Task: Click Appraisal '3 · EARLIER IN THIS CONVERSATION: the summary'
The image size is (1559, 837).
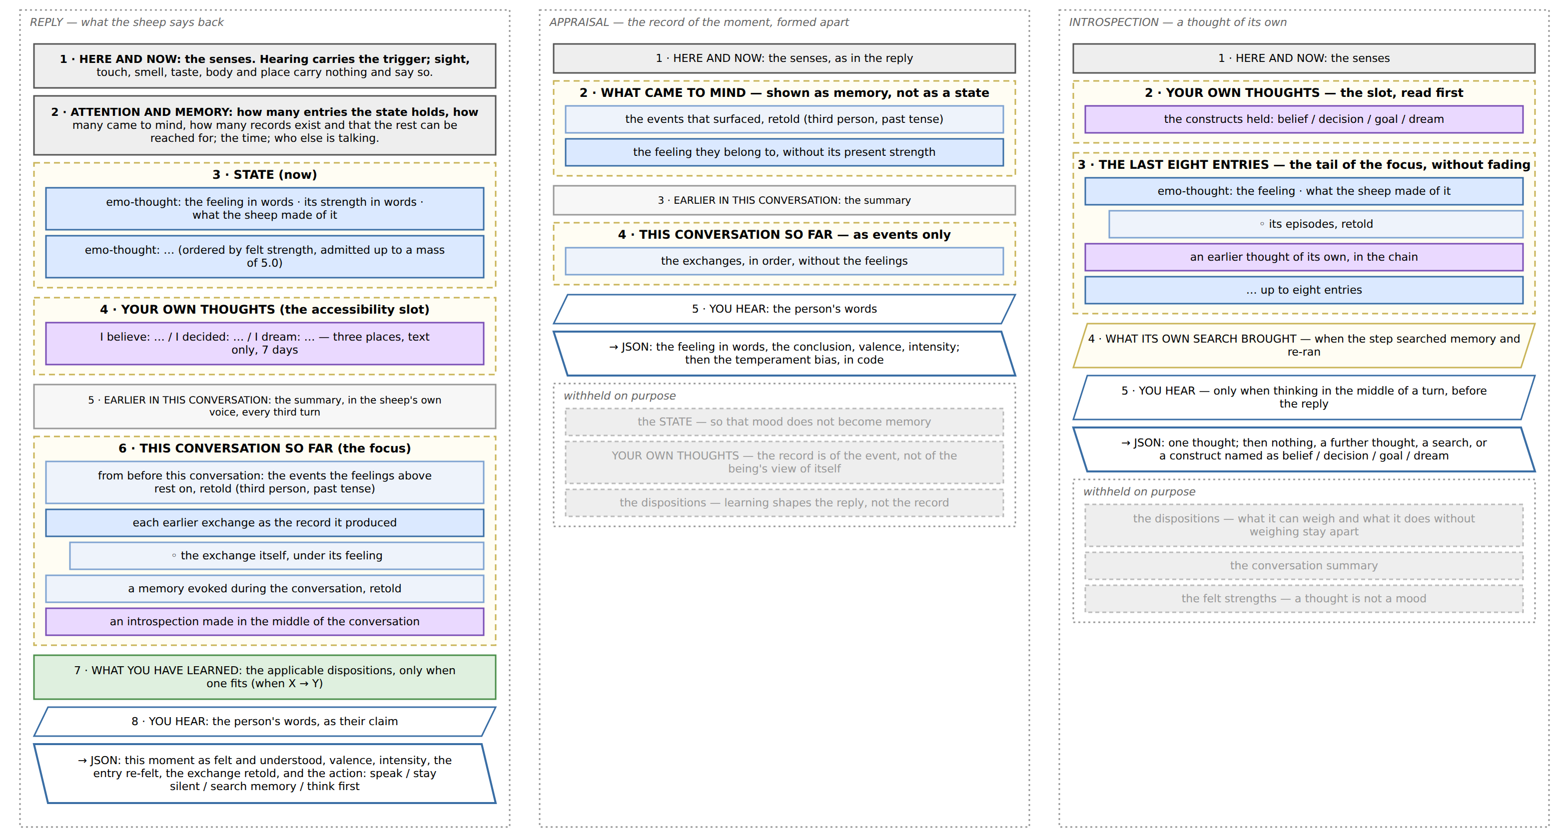Action: tap(783, 200)
